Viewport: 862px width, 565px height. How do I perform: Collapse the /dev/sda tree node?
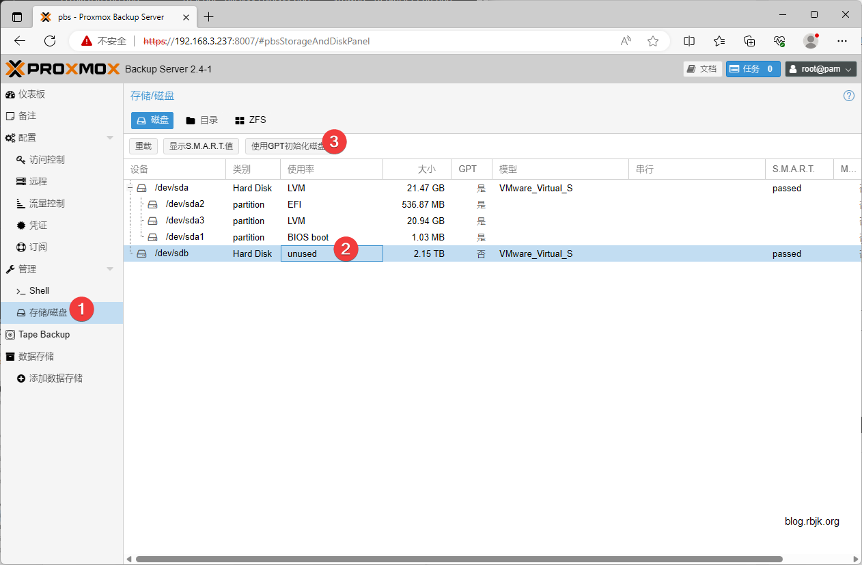coord(130,188)
